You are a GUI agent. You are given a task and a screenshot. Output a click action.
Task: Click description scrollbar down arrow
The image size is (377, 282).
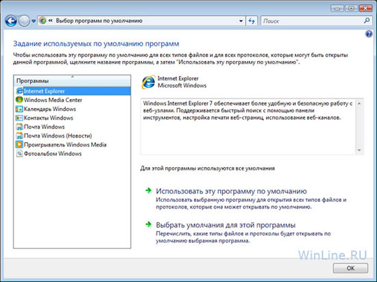[359, 150]
